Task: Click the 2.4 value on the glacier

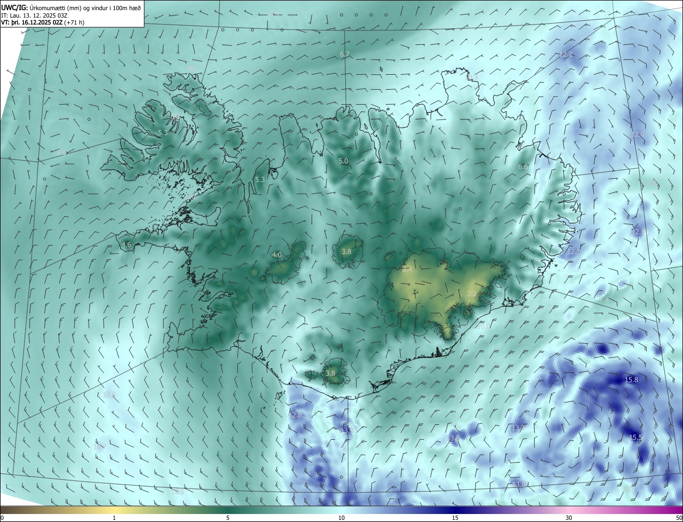Action: [407, 270]
